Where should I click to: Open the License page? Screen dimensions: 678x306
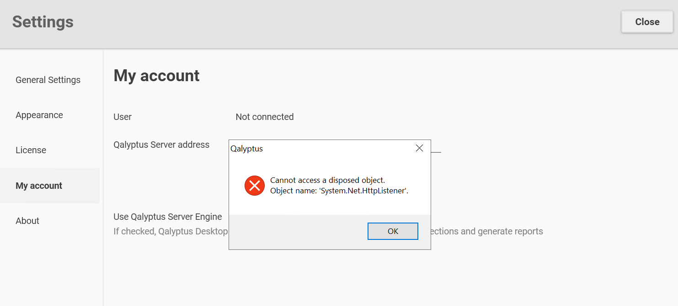[x=31, y=150]
